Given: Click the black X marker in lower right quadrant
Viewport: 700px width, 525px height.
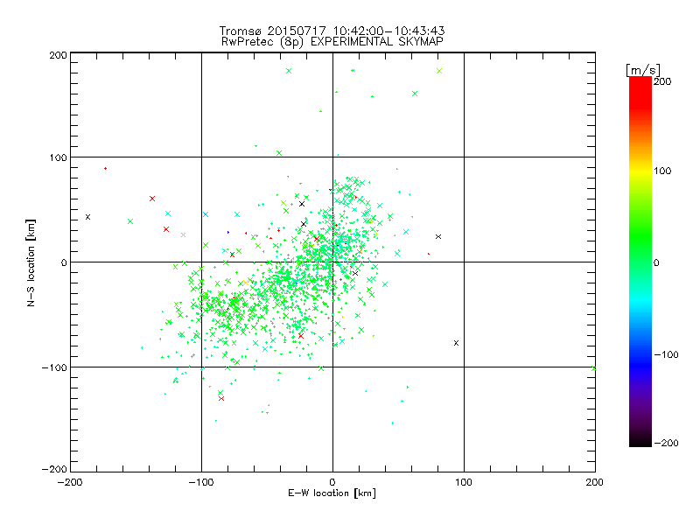Looking at the screenshot, I should coord(456,343).
